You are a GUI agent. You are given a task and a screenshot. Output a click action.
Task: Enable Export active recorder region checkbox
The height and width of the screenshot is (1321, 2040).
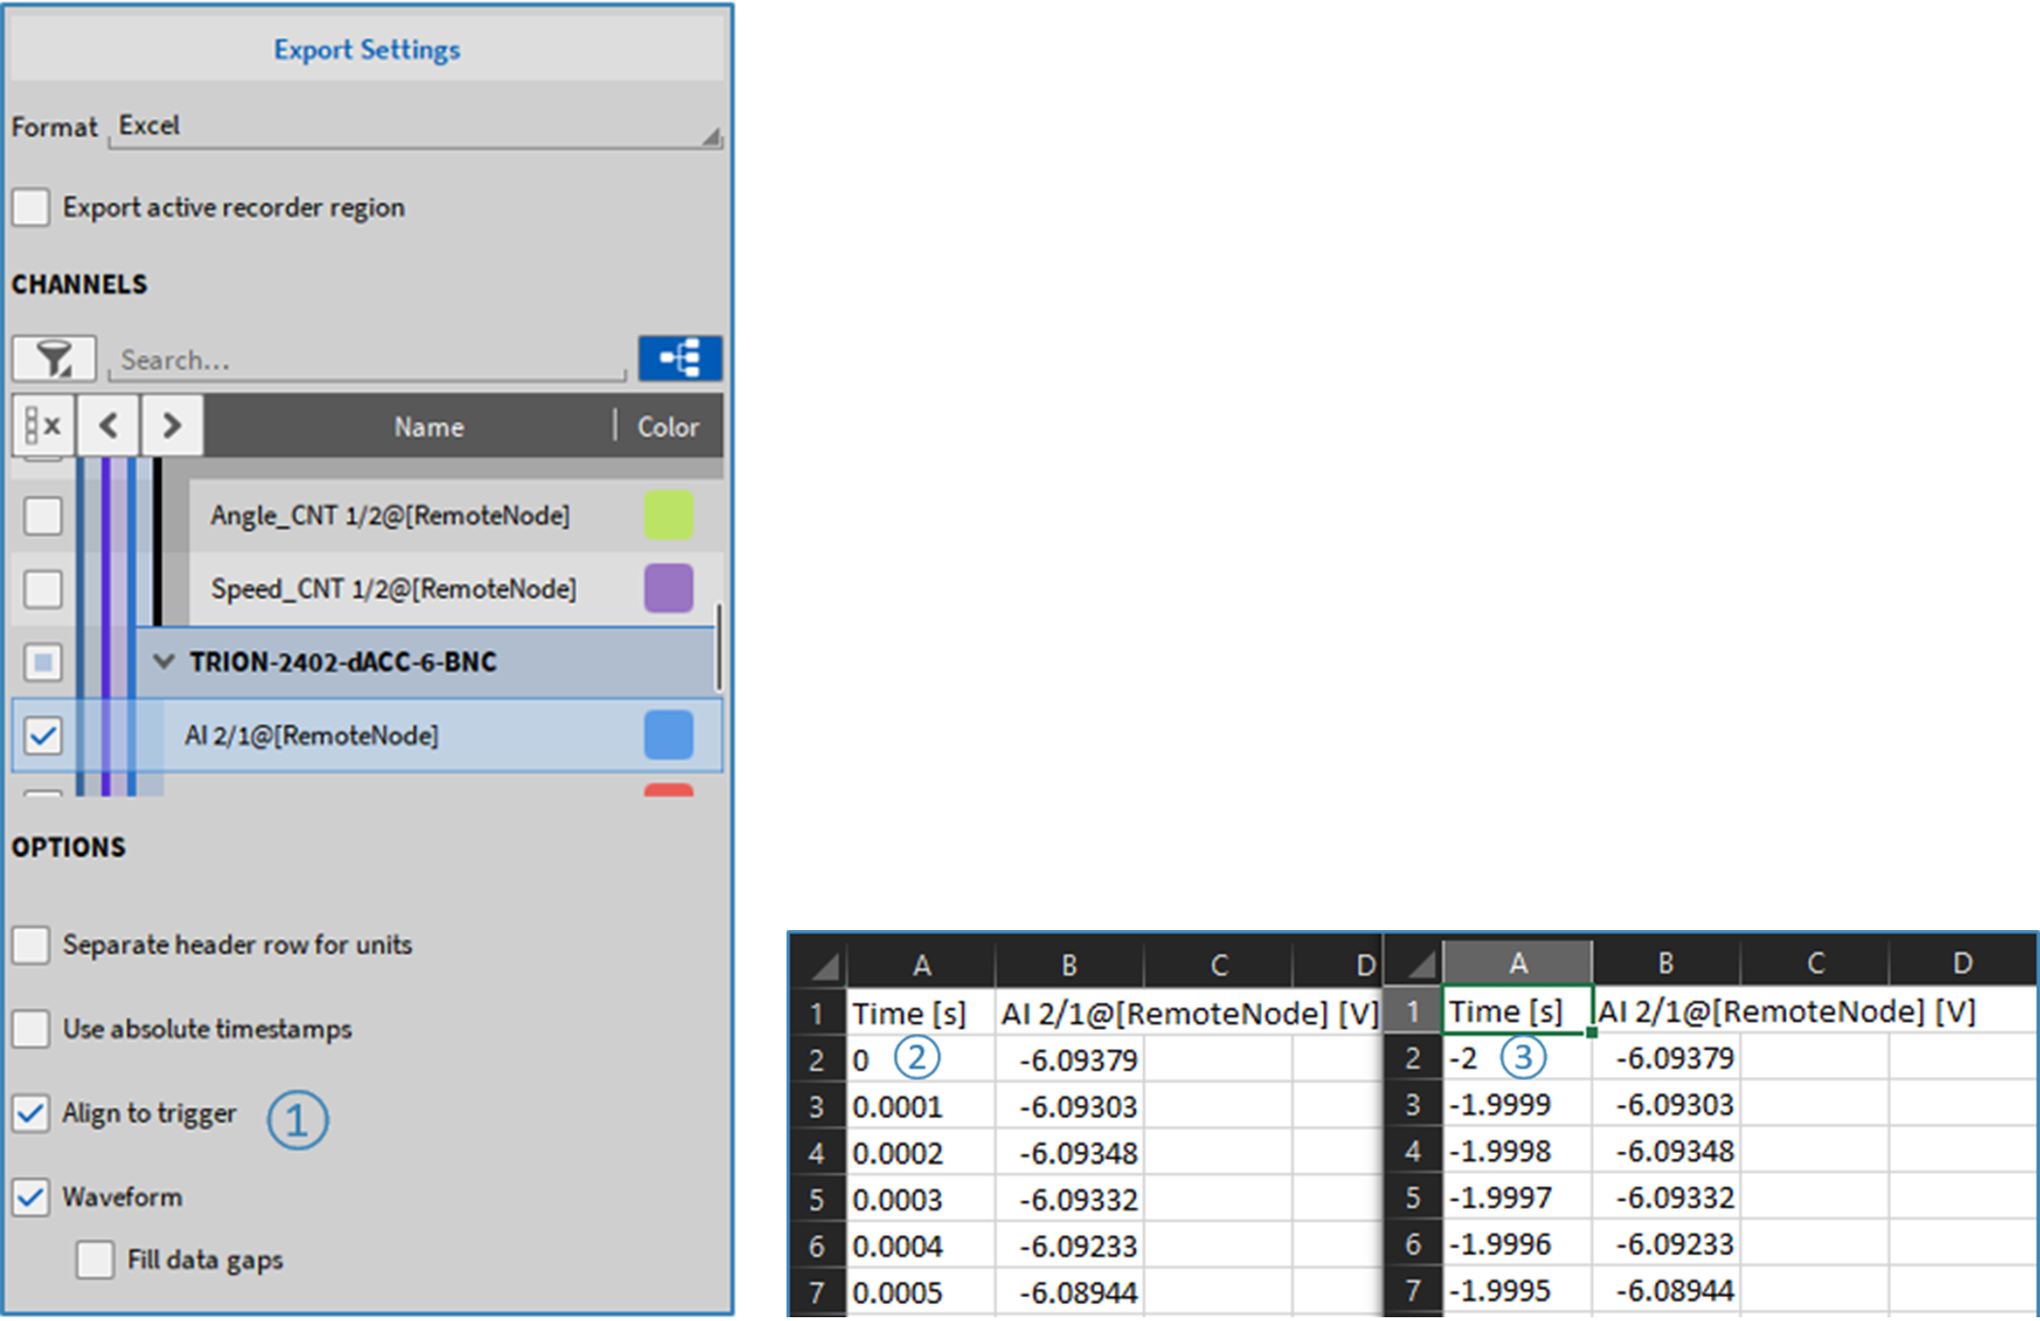(31, 207)
